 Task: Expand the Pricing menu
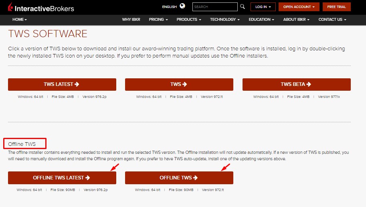pos(158,20)
